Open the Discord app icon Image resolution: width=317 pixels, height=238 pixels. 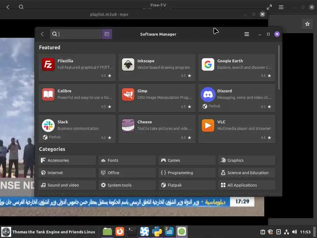pyautogui.click(x=208, y=95)
